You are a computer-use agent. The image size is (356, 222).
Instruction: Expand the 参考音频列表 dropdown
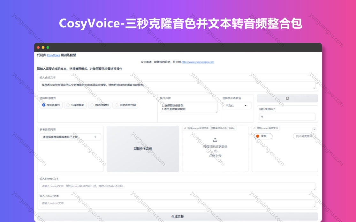point(70,137)
